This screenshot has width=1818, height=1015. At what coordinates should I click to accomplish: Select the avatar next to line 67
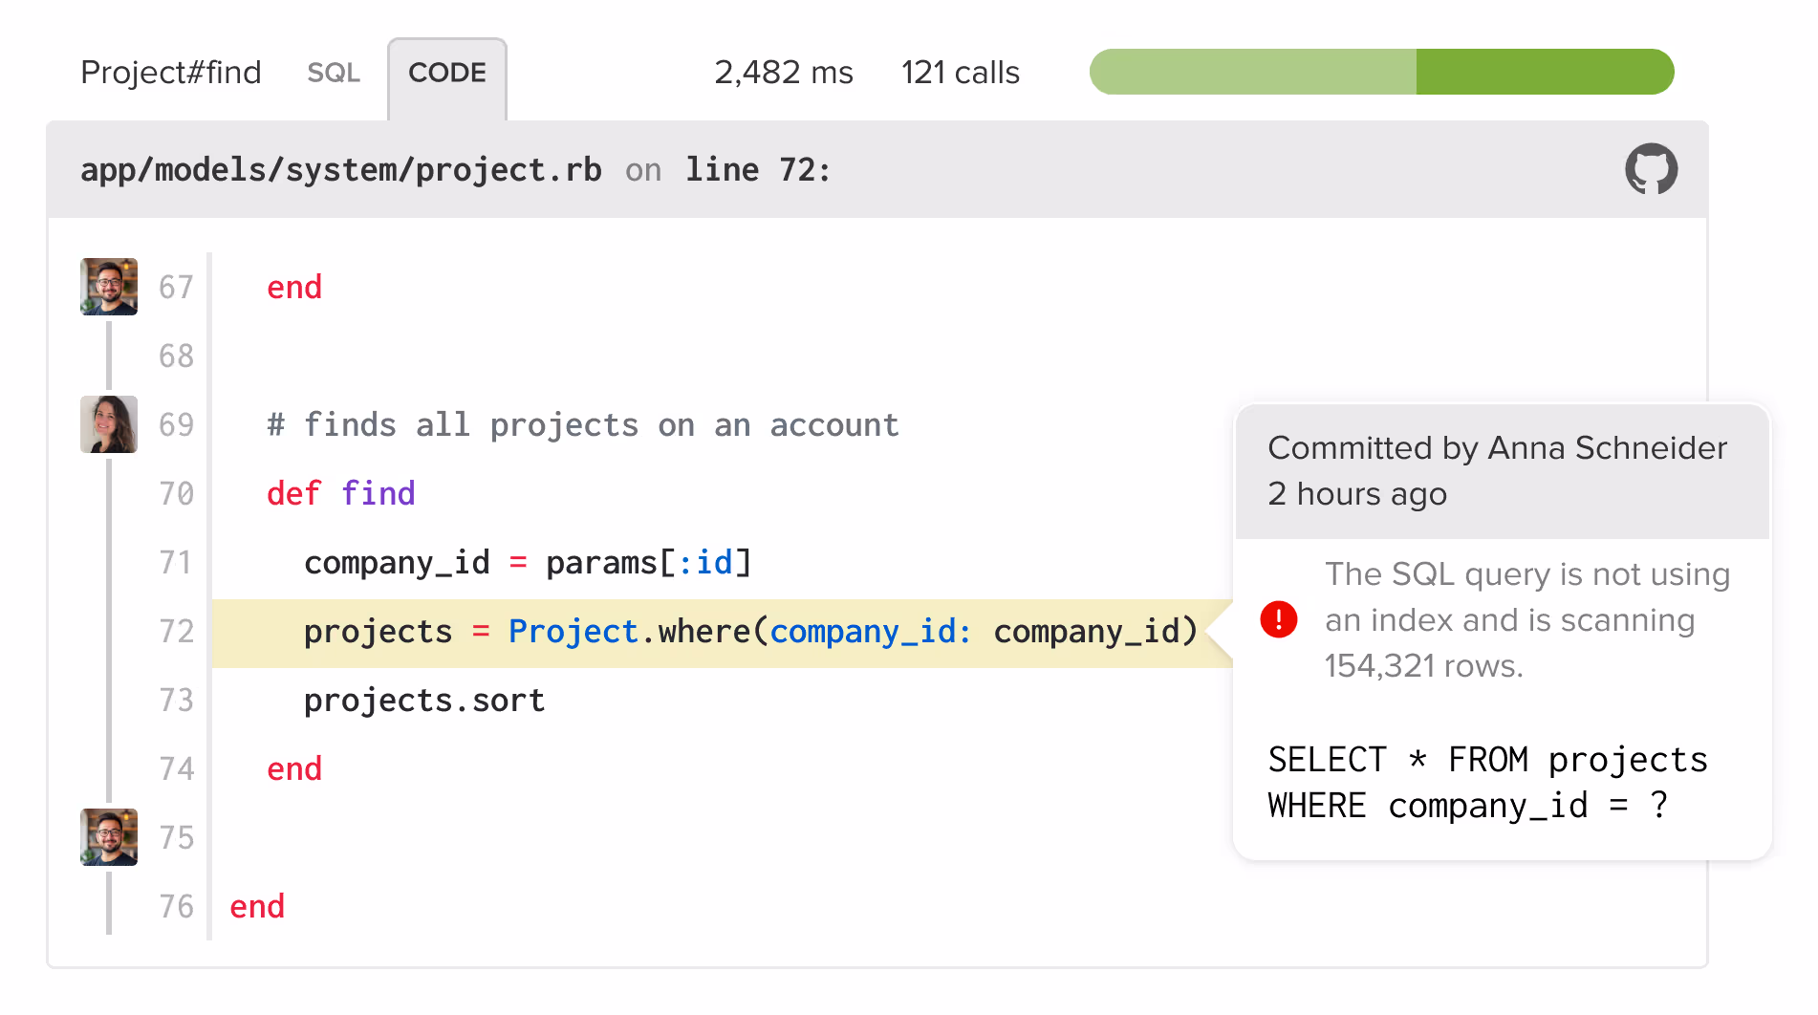click(x=108, y=286)
